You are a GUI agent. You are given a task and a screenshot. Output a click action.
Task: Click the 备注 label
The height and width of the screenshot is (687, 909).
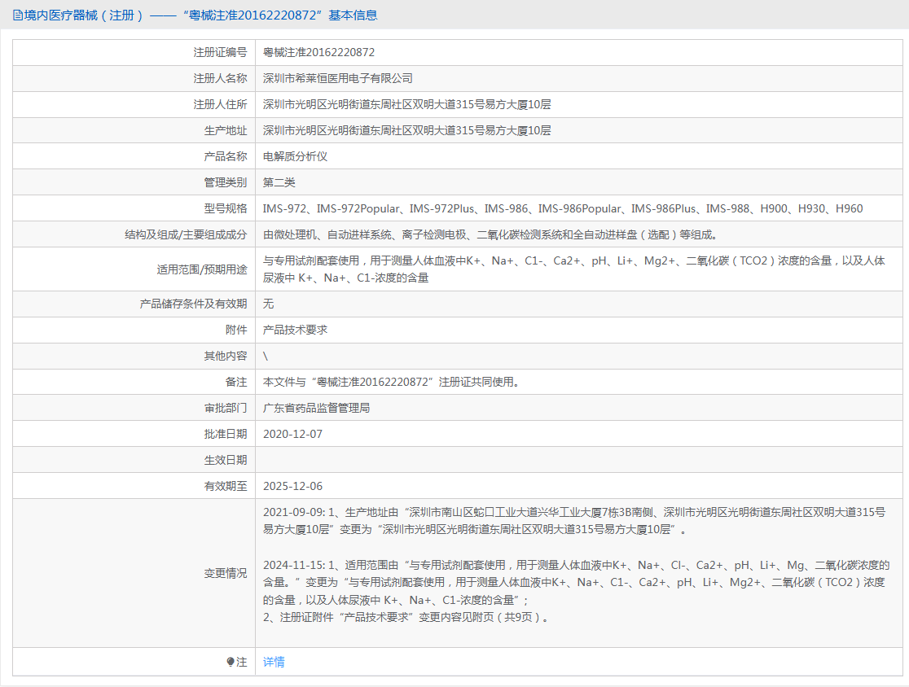pos(236,382)
